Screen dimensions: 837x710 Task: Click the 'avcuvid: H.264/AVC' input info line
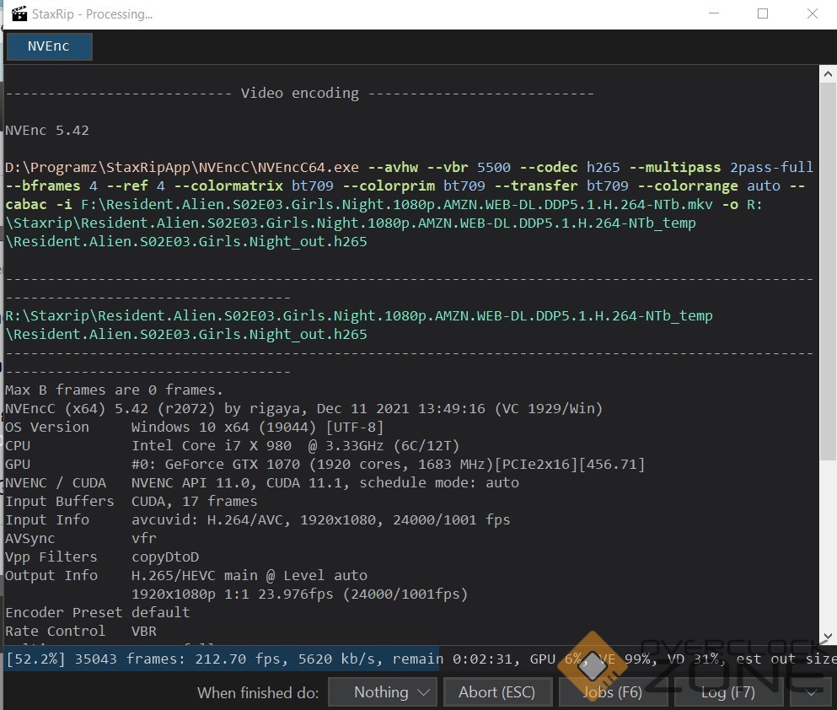click(257, 519)
